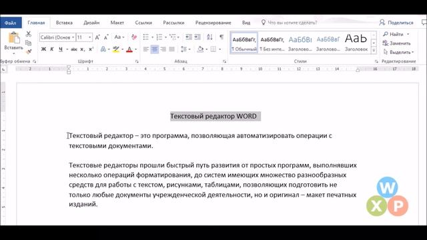The height and width of the screenshot is (240, 427).
Task: Decrease font size with the smaller A icon
Action: pos(106,37)
